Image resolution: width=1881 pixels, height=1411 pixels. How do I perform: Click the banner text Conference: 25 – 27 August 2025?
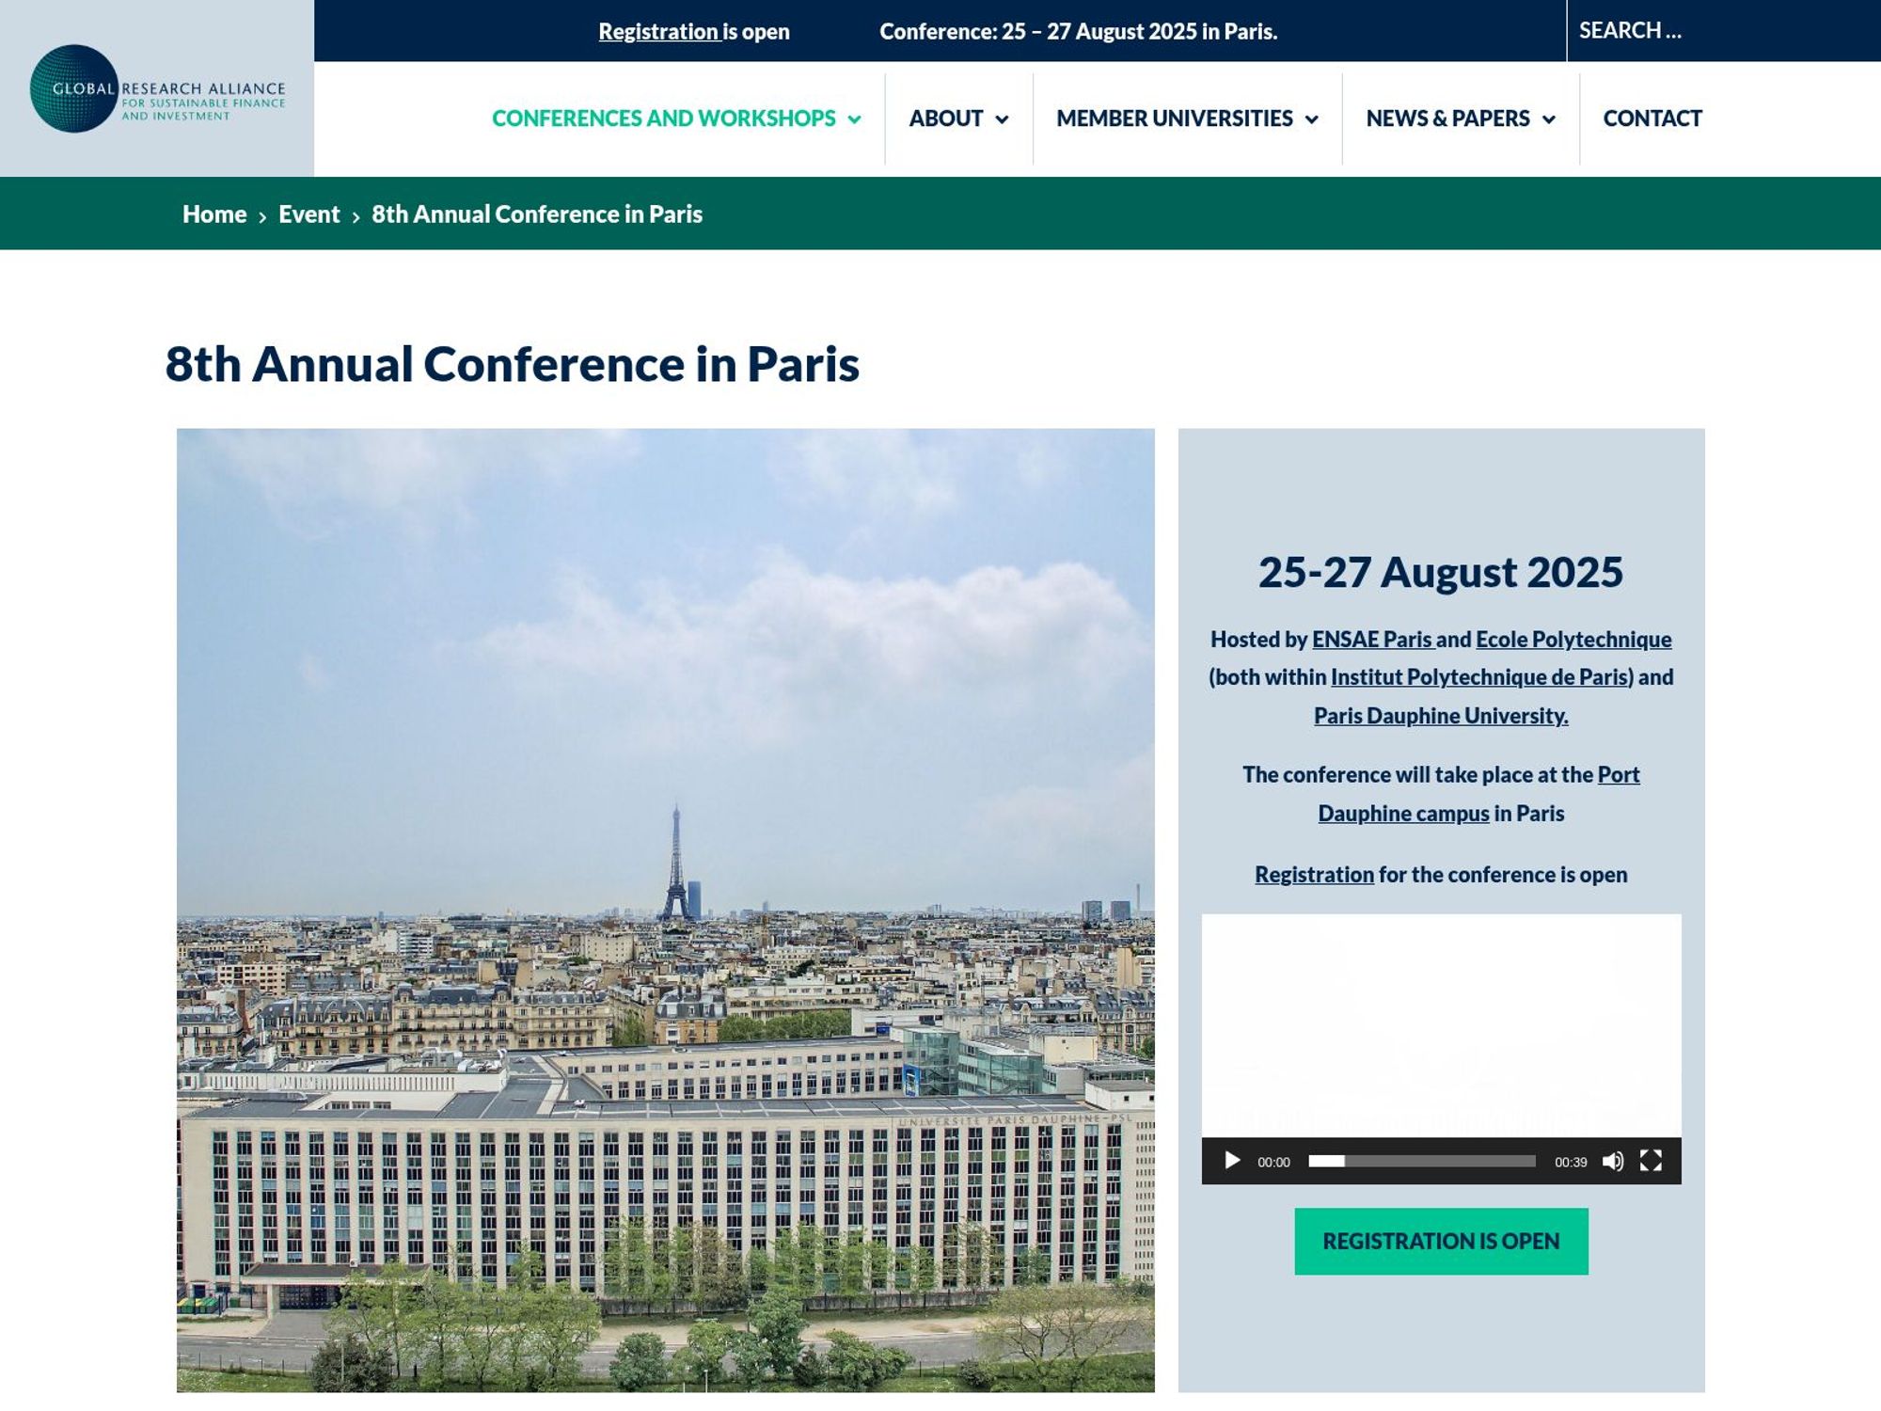1078,32
